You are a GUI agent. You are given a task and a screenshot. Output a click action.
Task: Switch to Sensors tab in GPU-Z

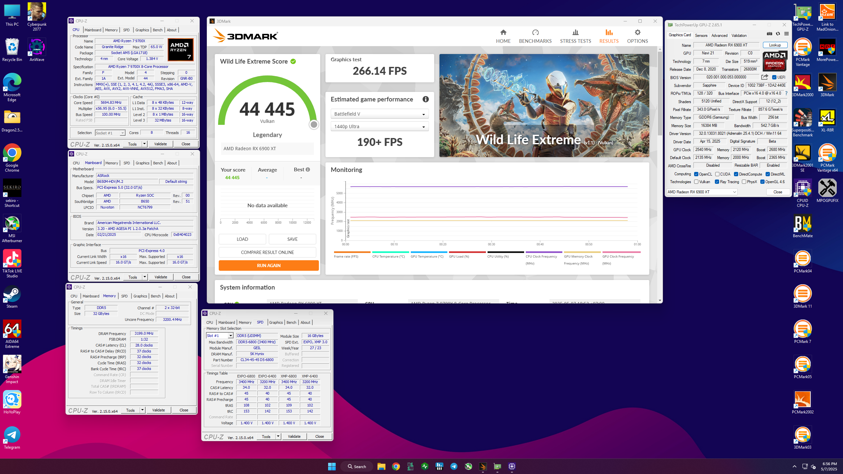click(x=701, y=36)
